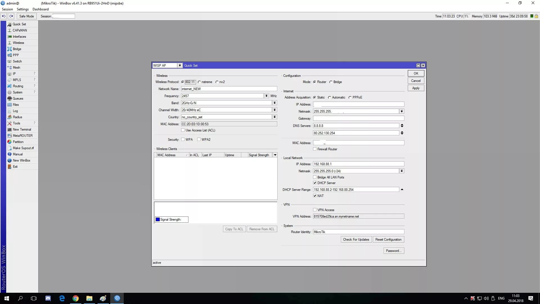Click the Undo arrow toolbar icon

(x=4, y=16)
